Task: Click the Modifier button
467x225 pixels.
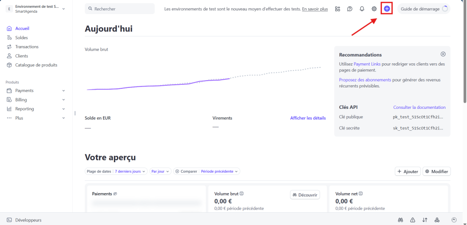Action: [436, 171]
